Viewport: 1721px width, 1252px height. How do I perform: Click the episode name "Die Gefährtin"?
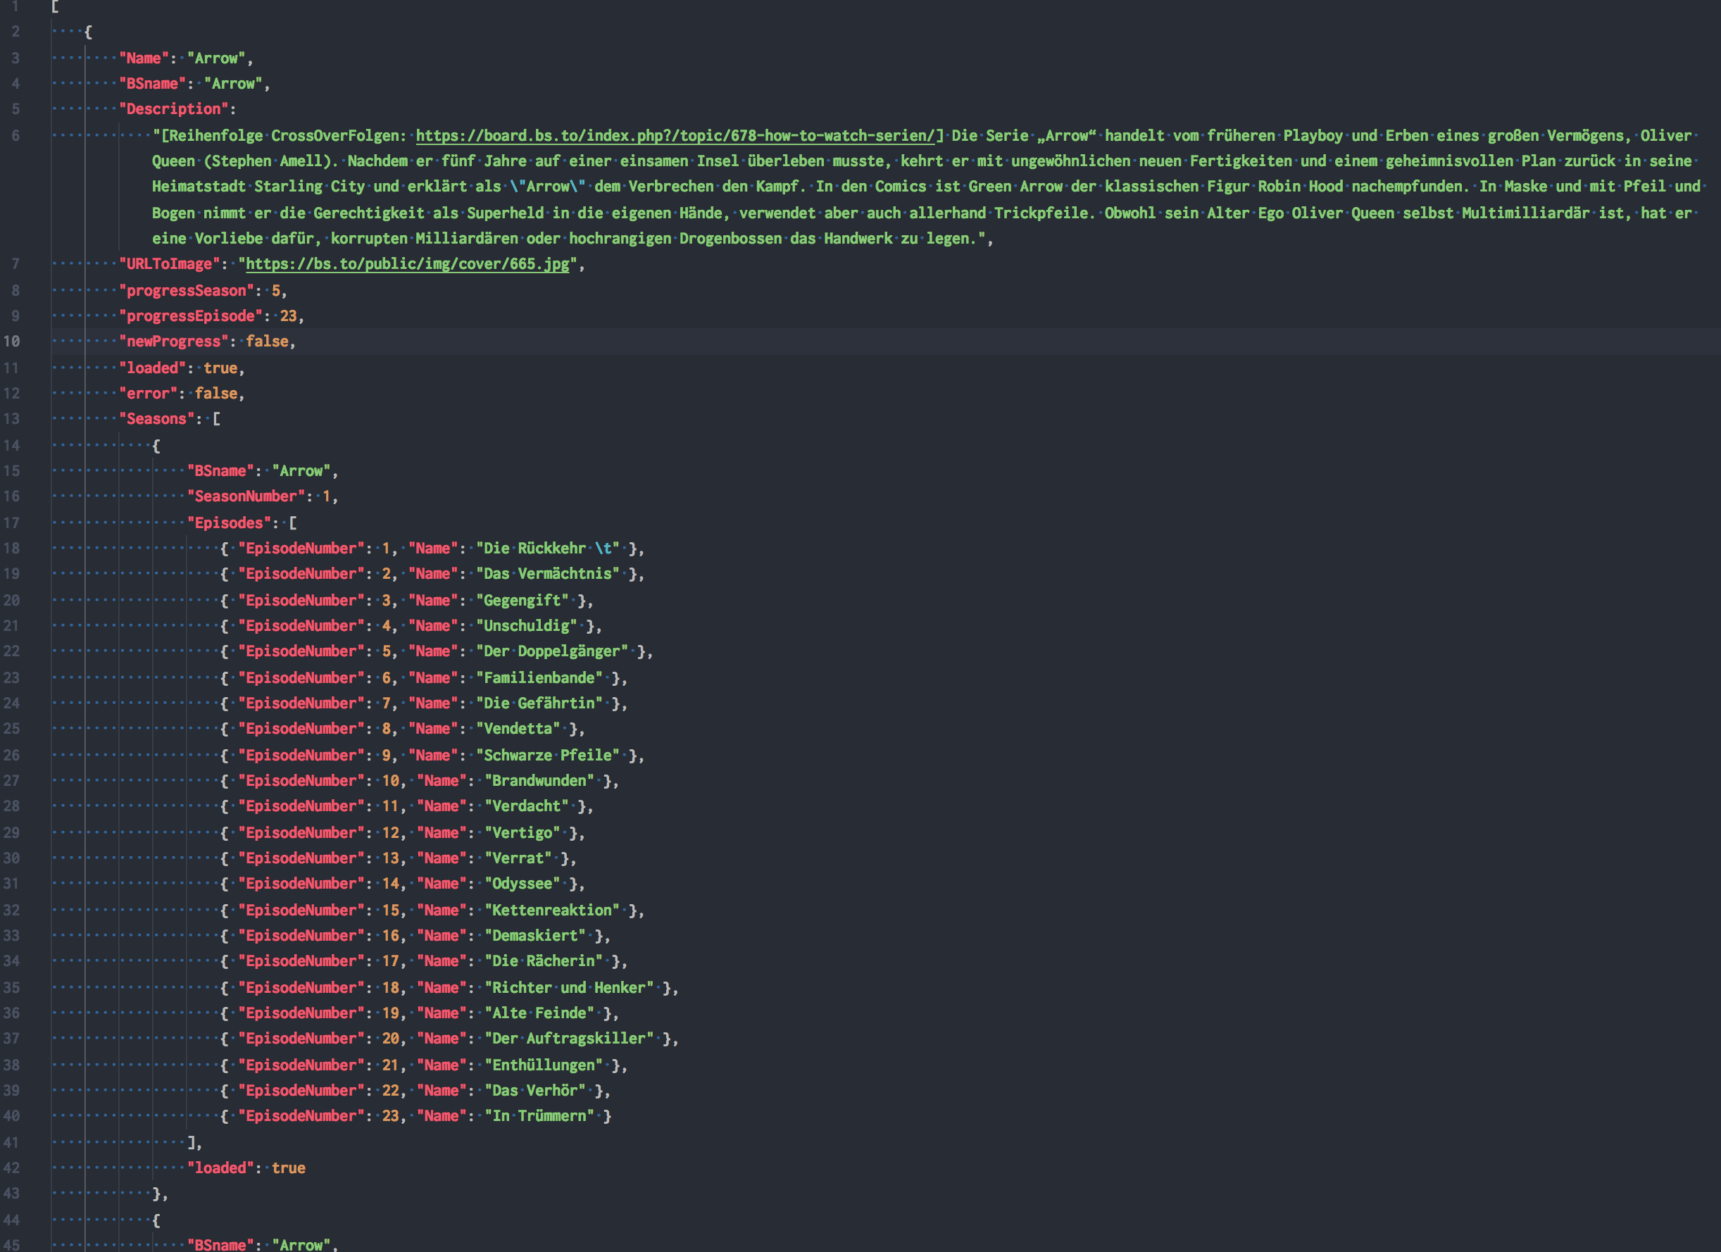[x=539, y=703]
